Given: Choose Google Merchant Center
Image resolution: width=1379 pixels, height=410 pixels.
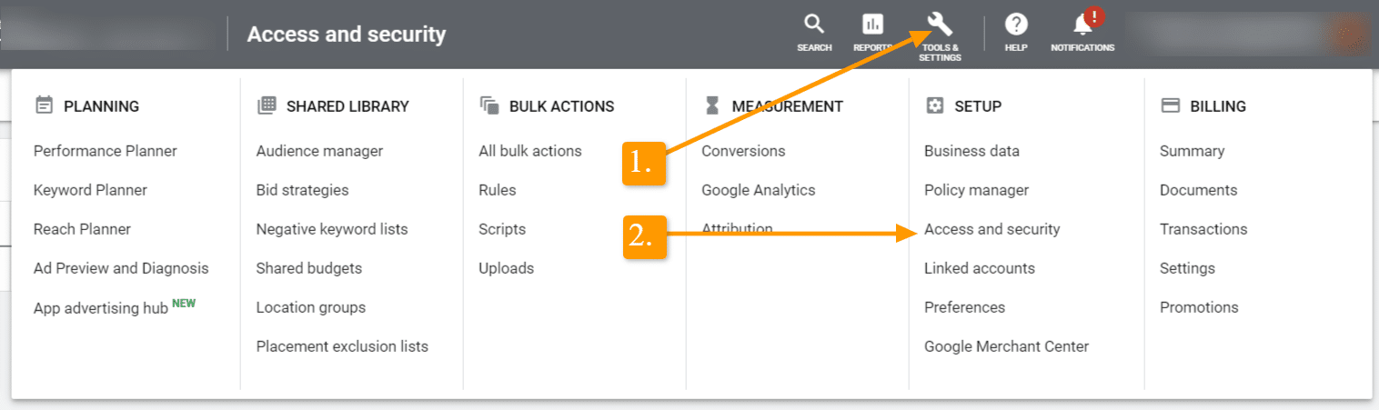Looking at the screenshot, I should click(1006, 346).
